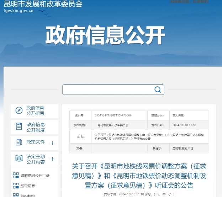Click index number 015113171-202410-473066
Image resolution: width=222 pixels, height=197 pixels.
point(113,115)
